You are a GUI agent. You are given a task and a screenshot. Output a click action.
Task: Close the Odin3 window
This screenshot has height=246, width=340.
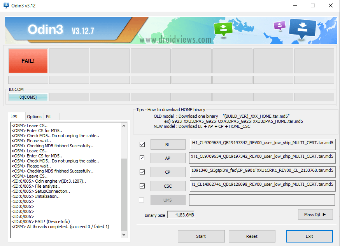click(x=330, y=5)
